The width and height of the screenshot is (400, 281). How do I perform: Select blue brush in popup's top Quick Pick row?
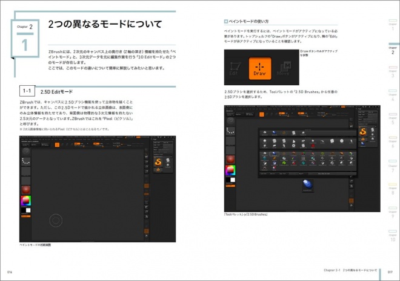click(274, 133)
